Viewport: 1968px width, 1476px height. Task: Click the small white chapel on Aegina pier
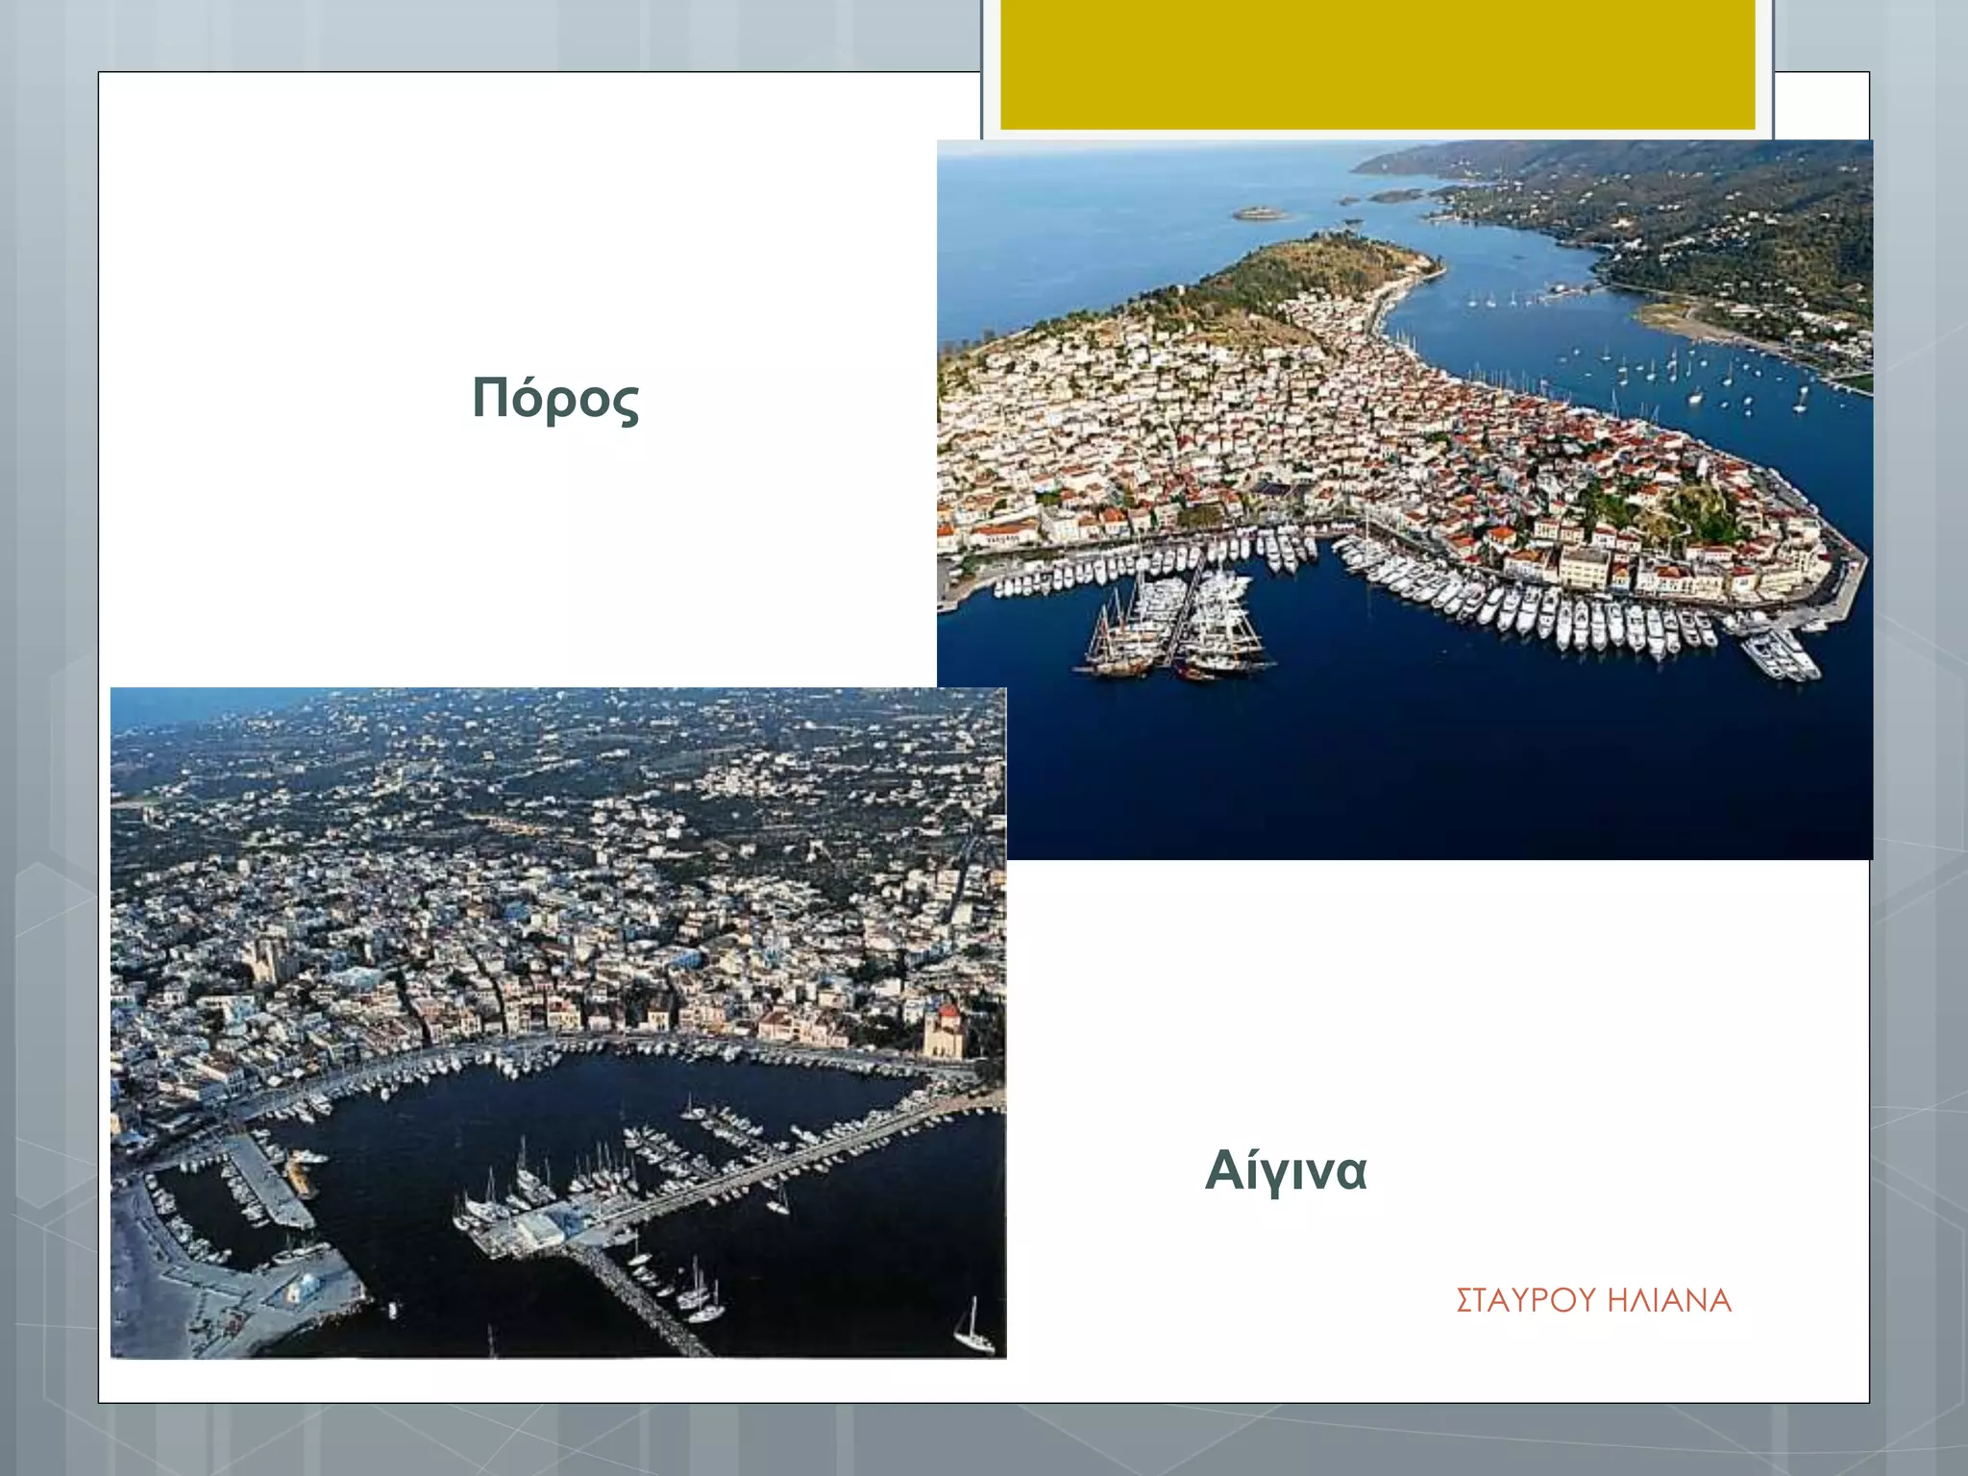302,1288
